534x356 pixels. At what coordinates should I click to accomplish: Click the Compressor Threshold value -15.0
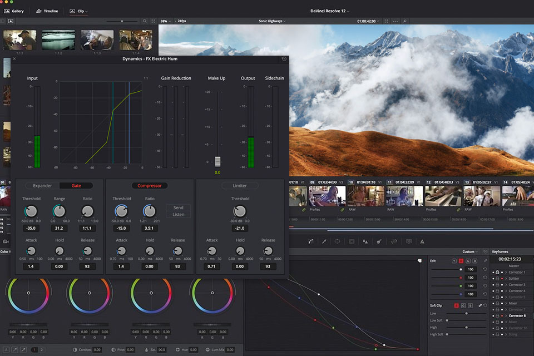click(x=121, y=228)
